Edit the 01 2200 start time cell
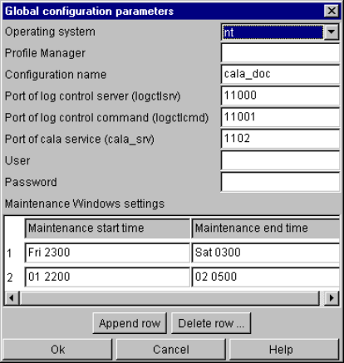The width and height of the screenshot is (344, 363). click(x=107, y=277)
